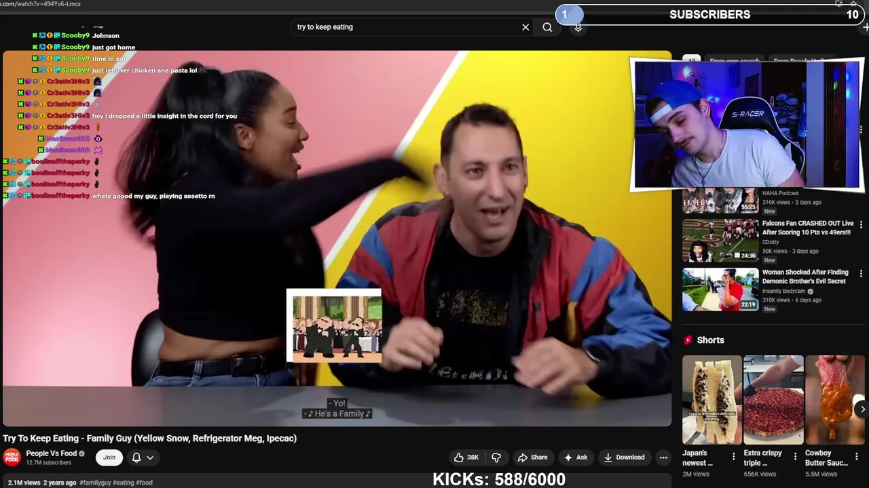Open the Cowboy Butter Sauce Short thumbnail
This screenshot has height=488, width=869.
click(x=835, y=400)
